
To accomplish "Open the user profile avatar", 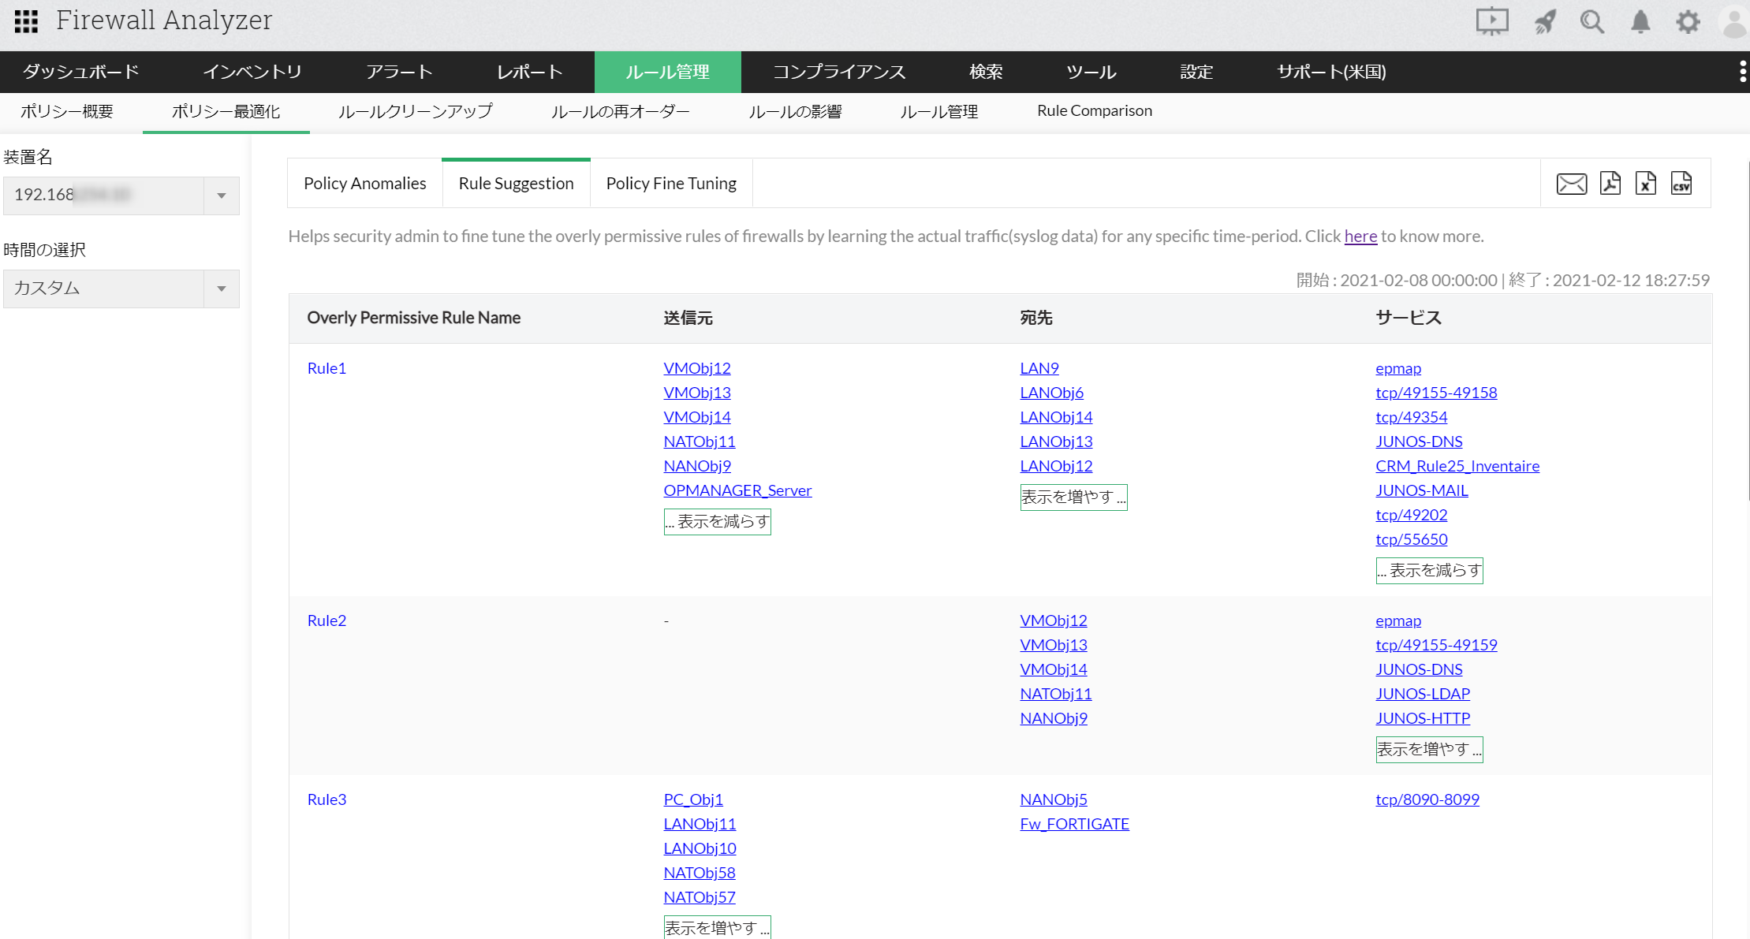I will click(x=1734, y=21).
